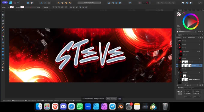
Task: Select the Node tool
Action: (x=3, y=18)
